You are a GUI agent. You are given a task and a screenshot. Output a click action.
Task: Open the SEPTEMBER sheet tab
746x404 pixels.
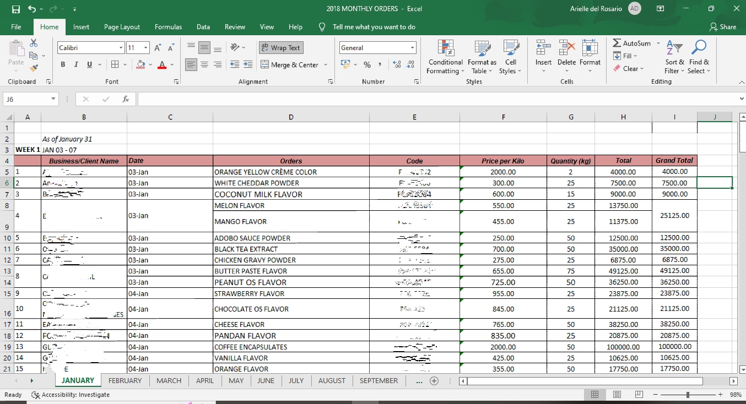click(379, 381)
